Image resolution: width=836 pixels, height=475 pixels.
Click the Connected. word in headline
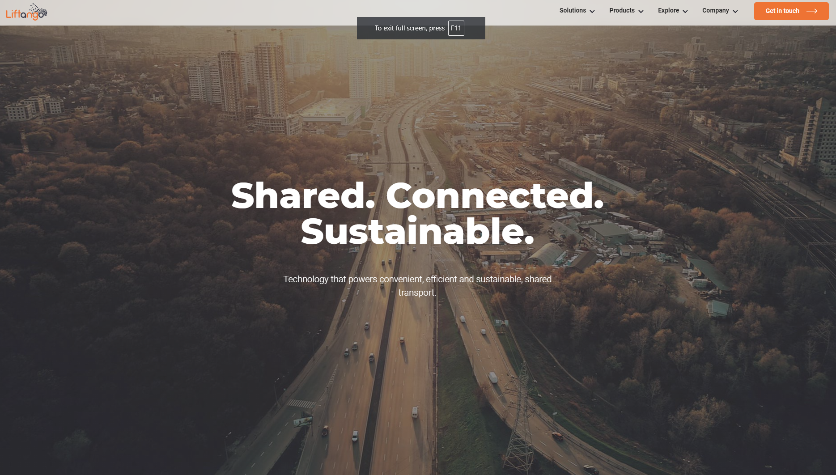pyautogui.click(x=495, y=195)
